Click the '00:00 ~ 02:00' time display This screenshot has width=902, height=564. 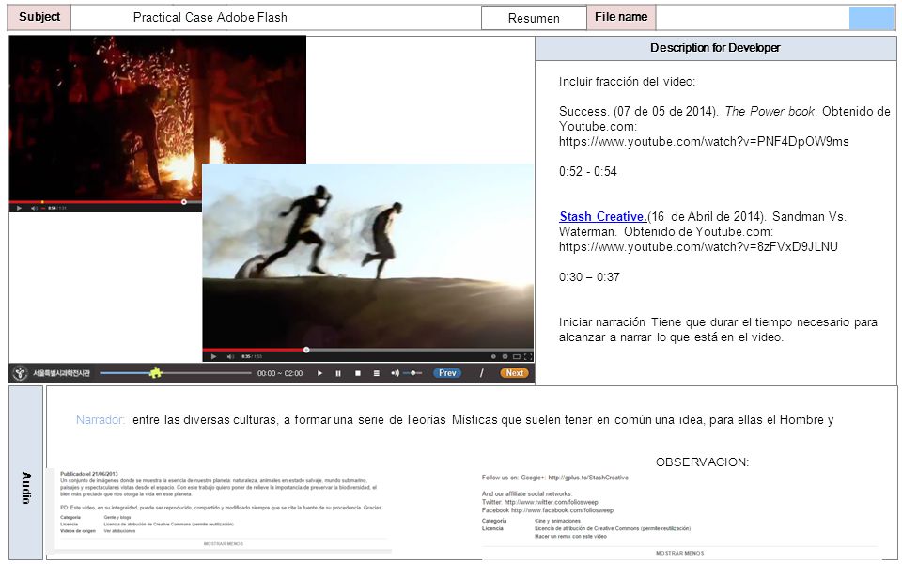[280, 373]
